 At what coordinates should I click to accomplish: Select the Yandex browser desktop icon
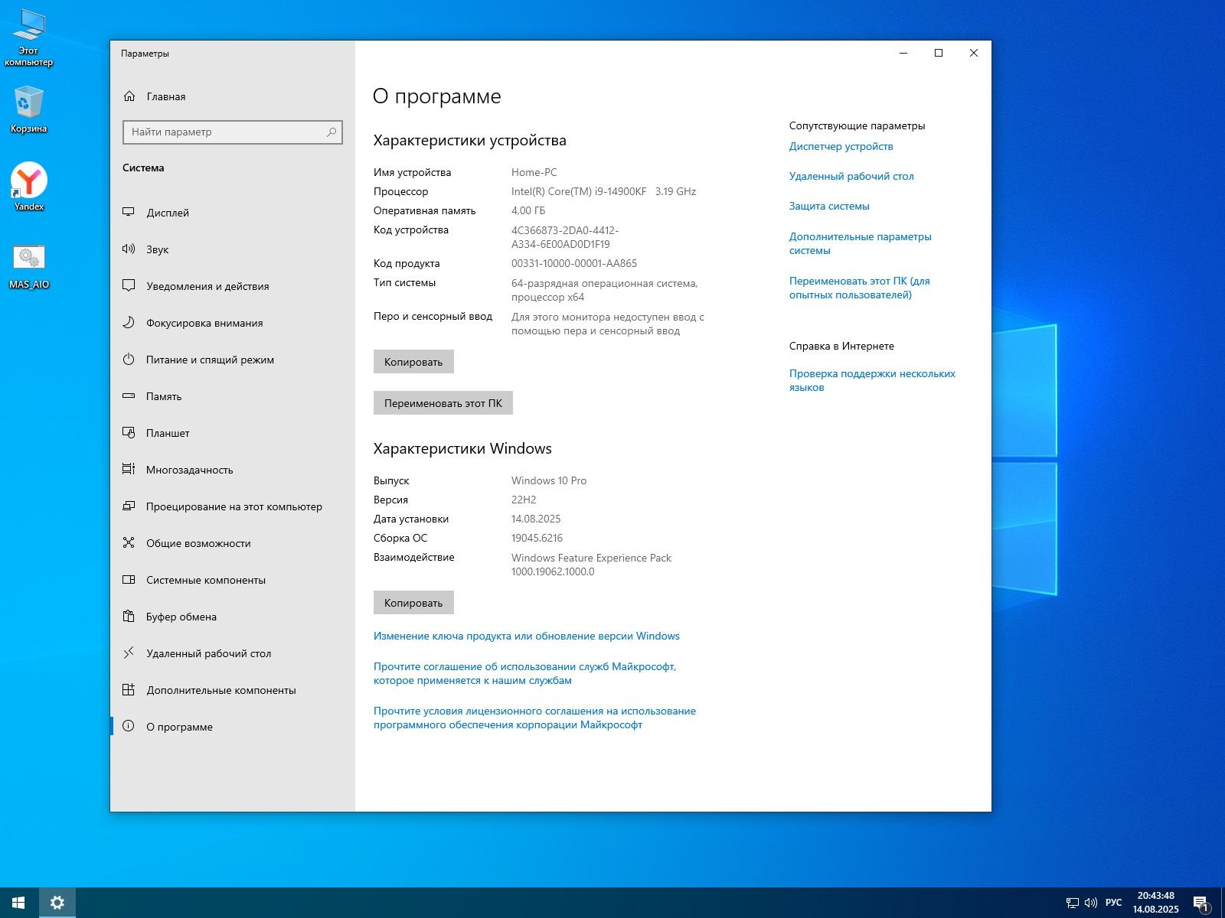coord(29,187)
